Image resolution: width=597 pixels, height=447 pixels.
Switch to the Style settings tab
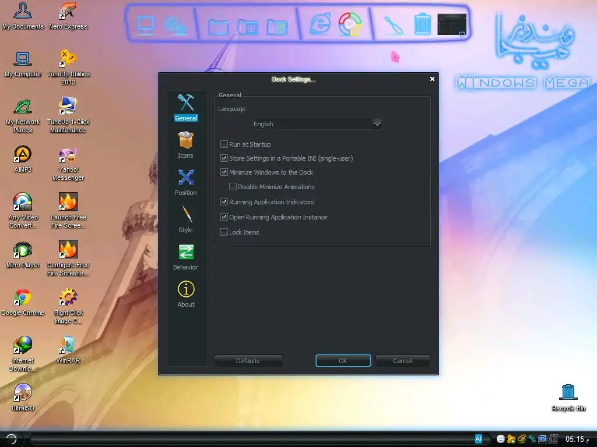click(186, 219)
